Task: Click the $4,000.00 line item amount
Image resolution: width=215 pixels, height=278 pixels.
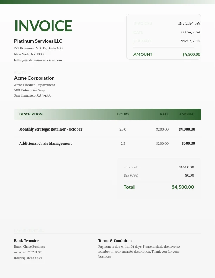Action: 187,129
